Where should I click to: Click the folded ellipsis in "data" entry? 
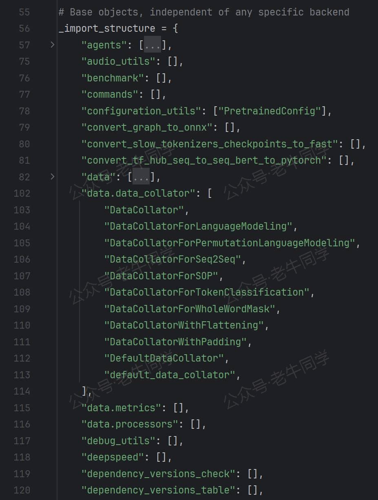[x=141, y=177]
